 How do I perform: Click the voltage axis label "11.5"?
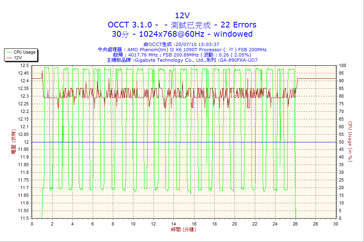pyautogui.click(x=25, y=218)
